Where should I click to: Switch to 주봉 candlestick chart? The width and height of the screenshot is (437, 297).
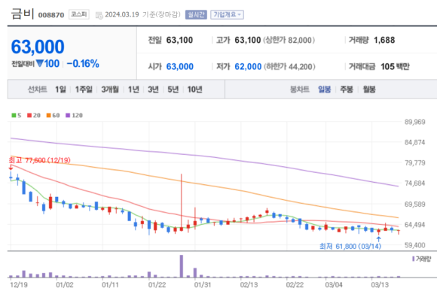click(x=347, y=89)
